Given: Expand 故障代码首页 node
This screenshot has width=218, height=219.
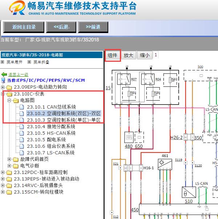Looking at the screenshot, I should 9,159.
